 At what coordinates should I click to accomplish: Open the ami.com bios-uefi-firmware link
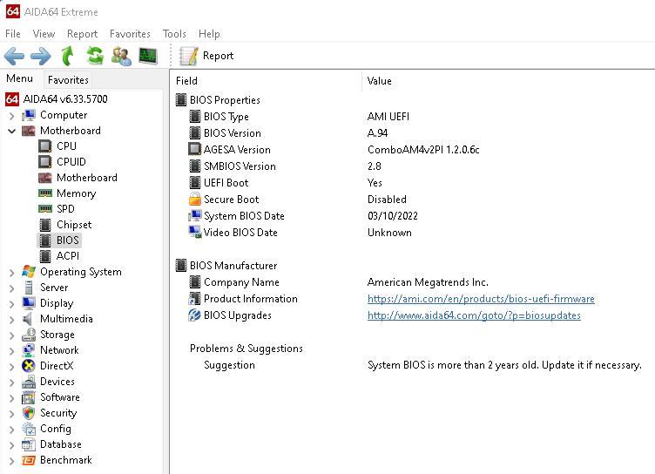[481, 299]
